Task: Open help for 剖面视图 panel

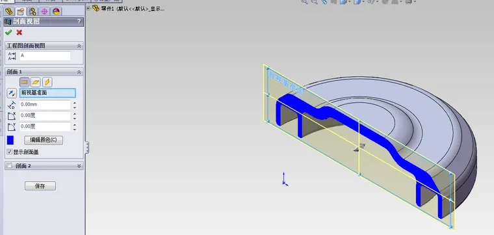Action: (x=79, y=21)
